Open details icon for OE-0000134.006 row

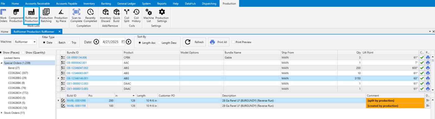(63, 57)
